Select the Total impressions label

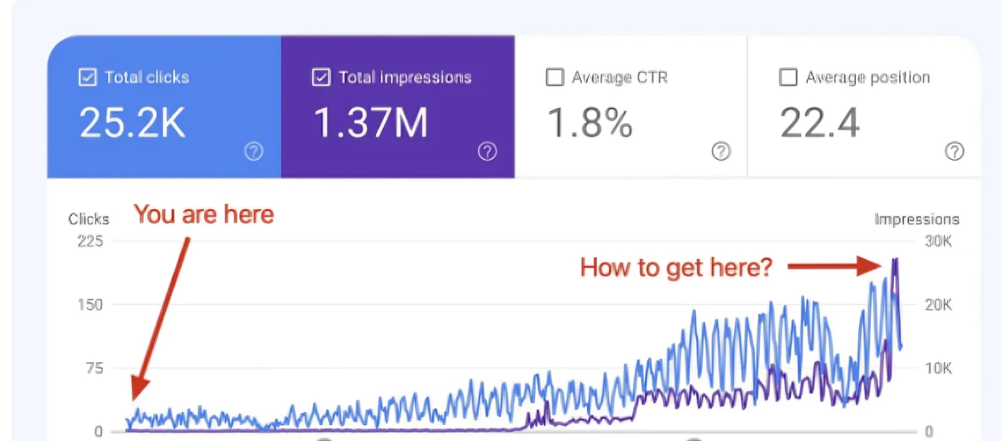pos(405,77)
